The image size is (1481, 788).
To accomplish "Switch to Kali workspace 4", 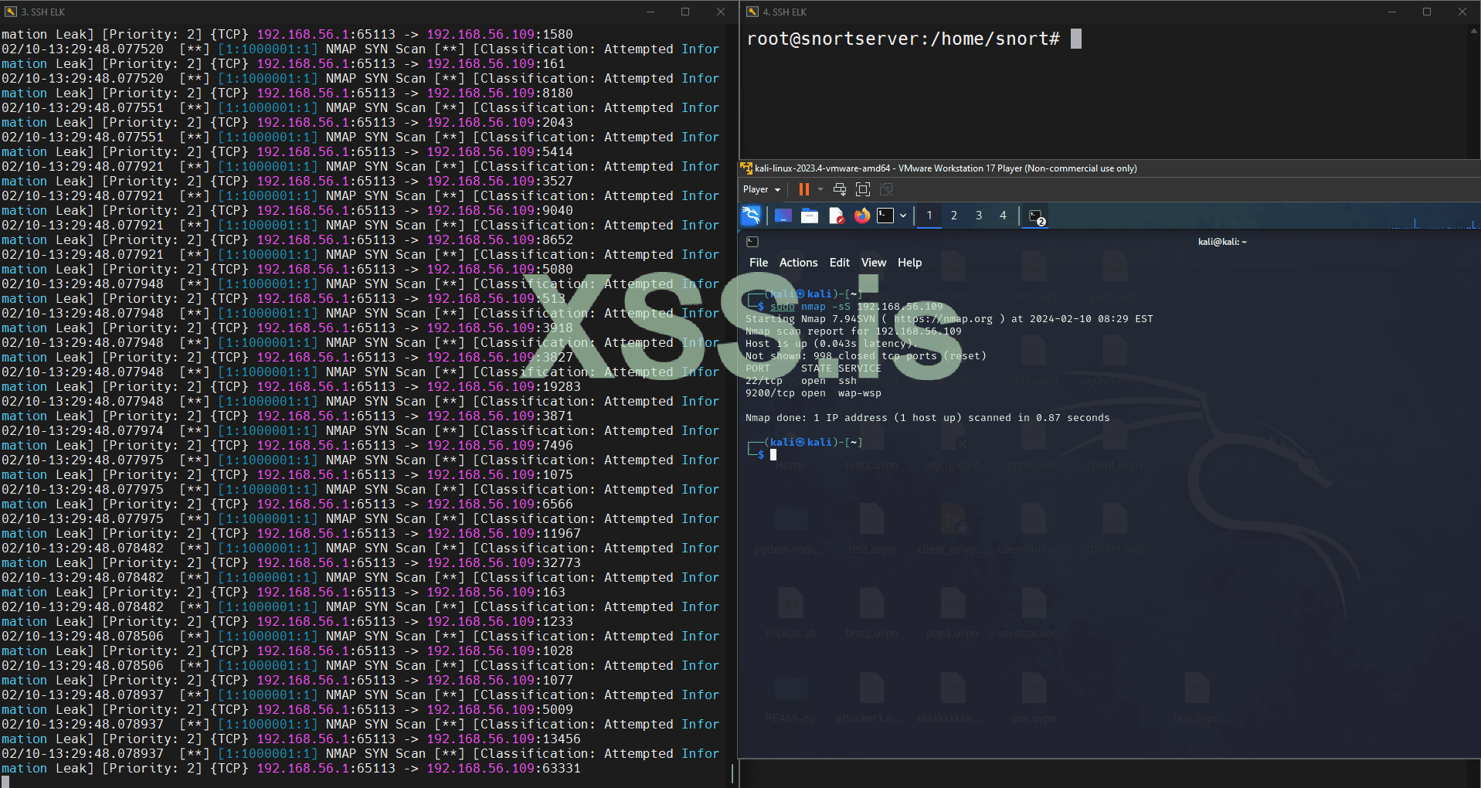I will click(x=1004, y=216).
